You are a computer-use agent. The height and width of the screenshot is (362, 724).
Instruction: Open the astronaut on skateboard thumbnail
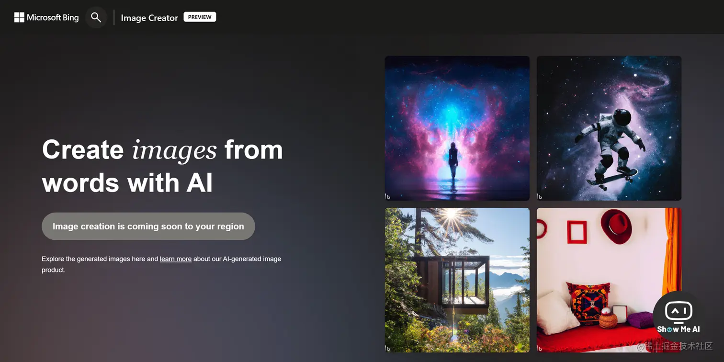click(609, 128)
